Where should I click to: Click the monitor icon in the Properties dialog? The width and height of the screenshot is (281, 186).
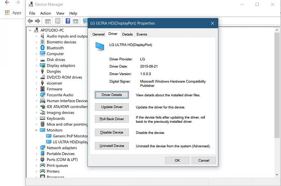(x=100, y=47)
